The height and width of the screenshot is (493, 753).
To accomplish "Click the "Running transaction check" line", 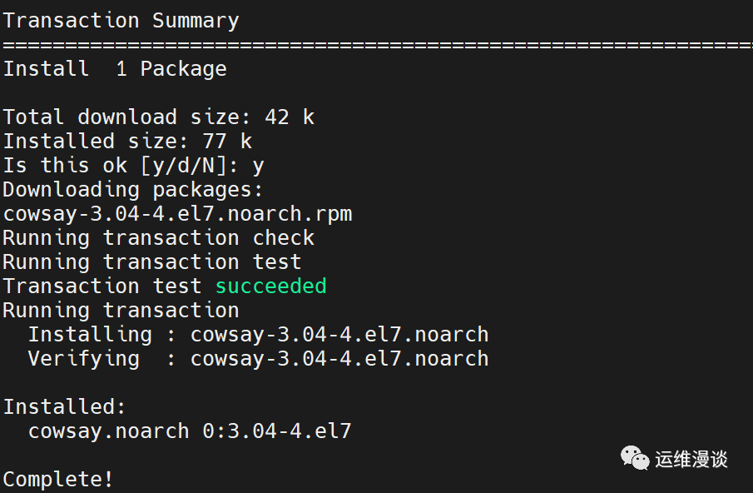I will (x=158, y=238).
